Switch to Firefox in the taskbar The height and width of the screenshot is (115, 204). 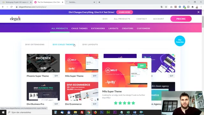[95, 112]
